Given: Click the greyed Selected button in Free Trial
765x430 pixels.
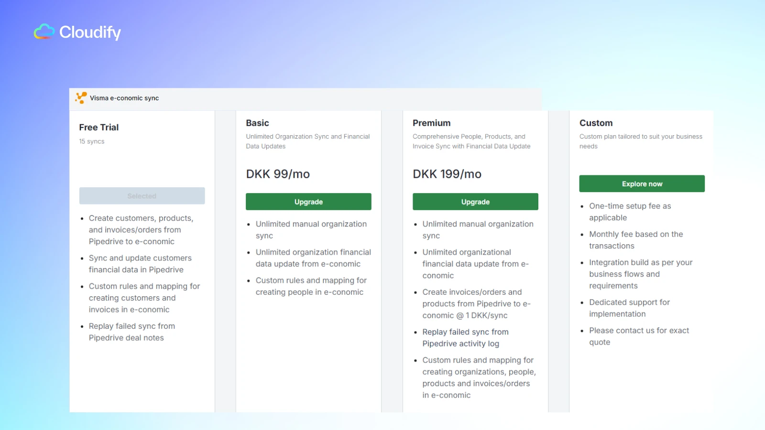Looking at the screenshot, I should point(142,196).
